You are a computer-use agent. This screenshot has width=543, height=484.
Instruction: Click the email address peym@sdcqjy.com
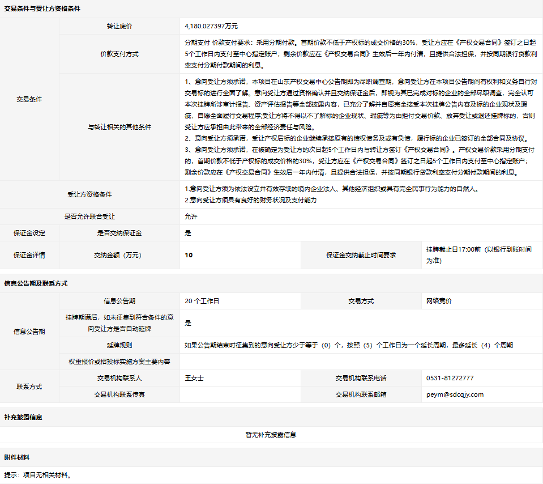455,394
